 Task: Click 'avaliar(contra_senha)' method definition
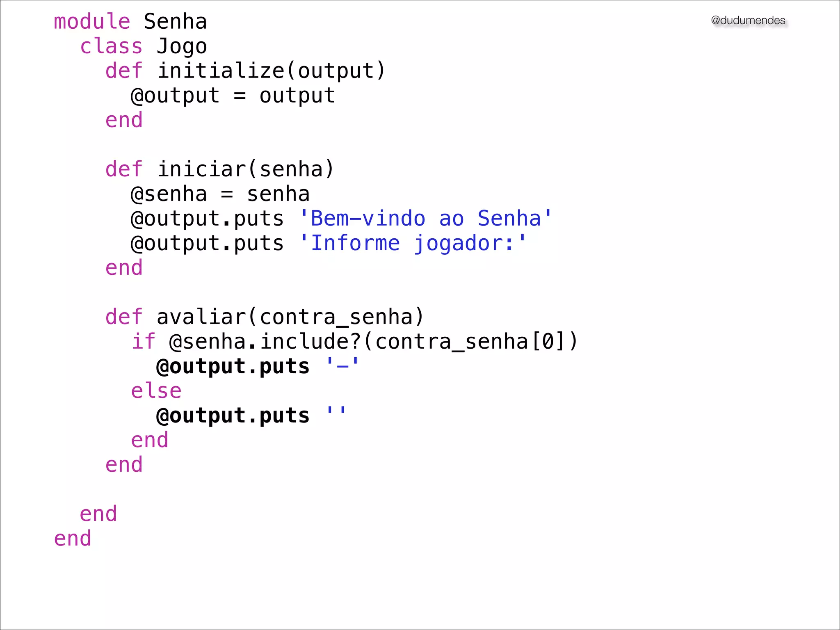tap(290, 317)
